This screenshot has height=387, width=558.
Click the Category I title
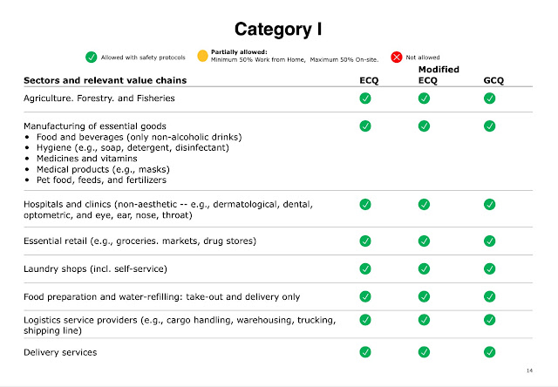click(x=278, y=29)
